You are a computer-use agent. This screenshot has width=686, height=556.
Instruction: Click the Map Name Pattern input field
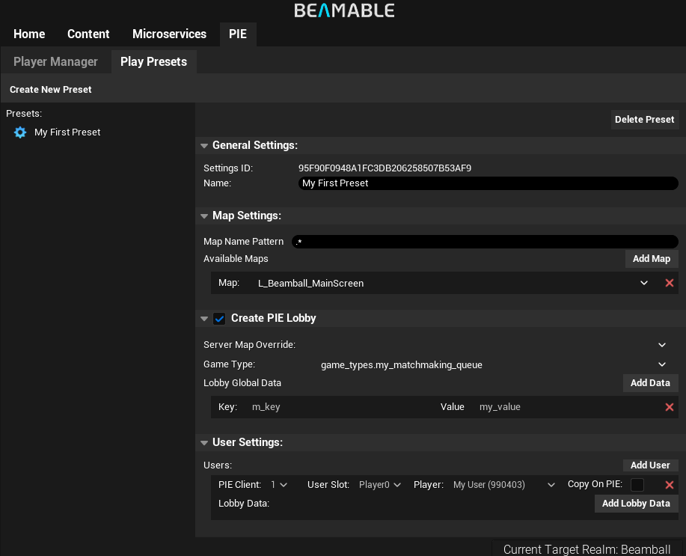click(486, 242)
